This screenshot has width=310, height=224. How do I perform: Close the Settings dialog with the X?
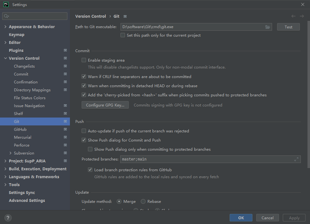[x=303, y=4]
